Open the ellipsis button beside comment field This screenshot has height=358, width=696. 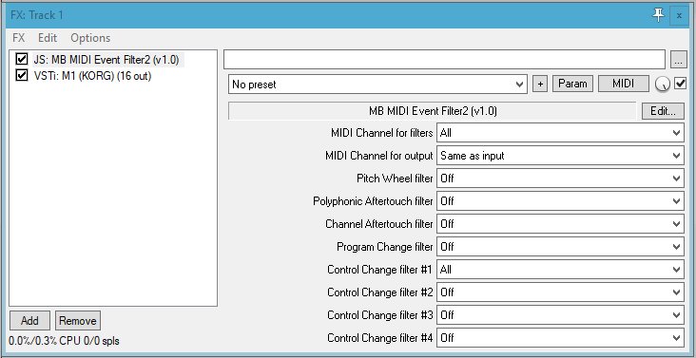point(678,60)
